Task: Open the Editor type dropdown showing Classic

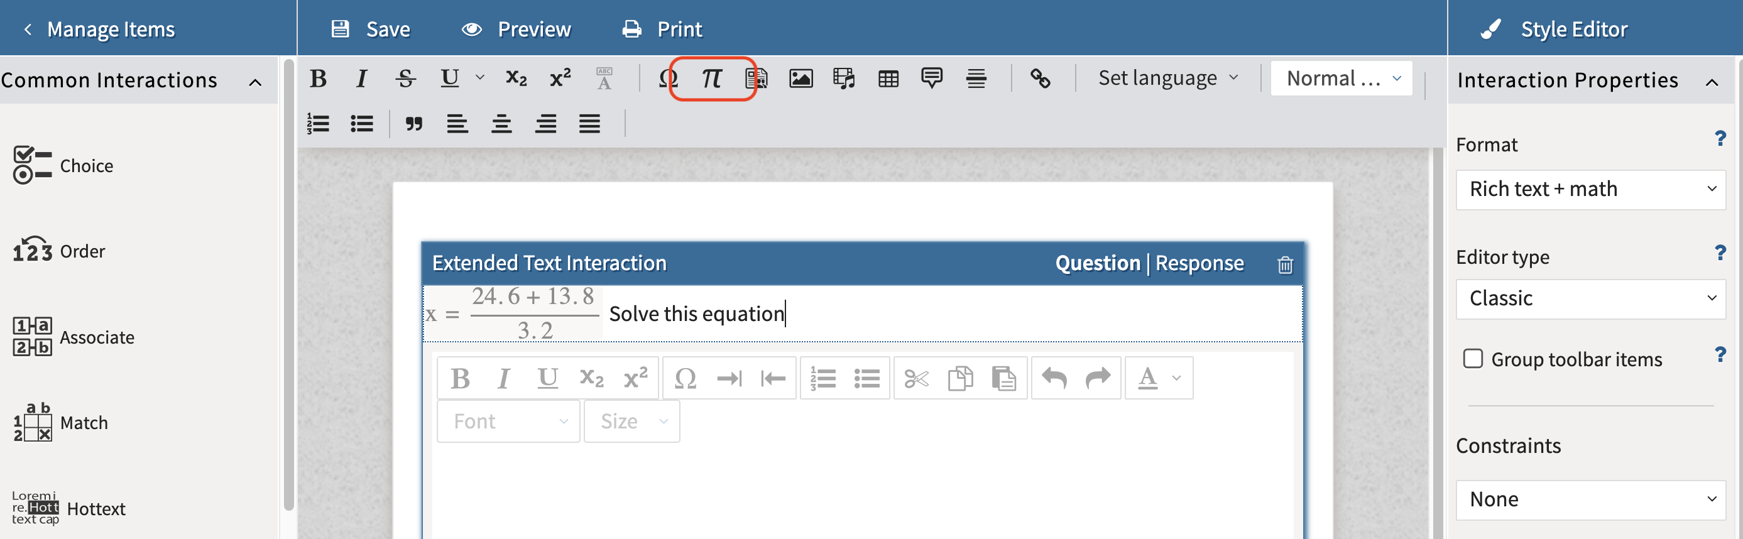Action: coord(1591,298)
